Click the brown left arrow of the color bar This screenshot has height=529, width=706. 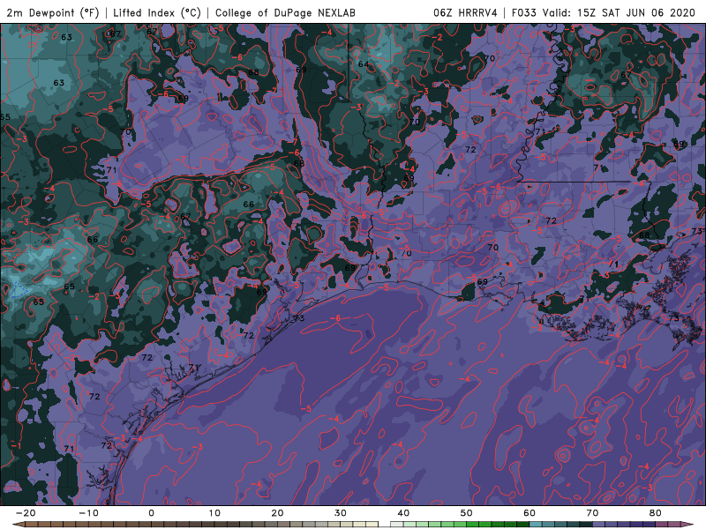[18, 525]
